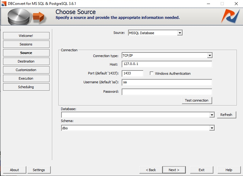Open the About window
The image size is (243, 176).
pyautogui.click(x=15, y=170)
